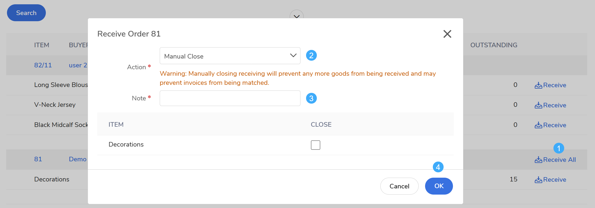595x208 pixels.
Task: Click the step 1 marker above Receive All
Action: [559, 148]
